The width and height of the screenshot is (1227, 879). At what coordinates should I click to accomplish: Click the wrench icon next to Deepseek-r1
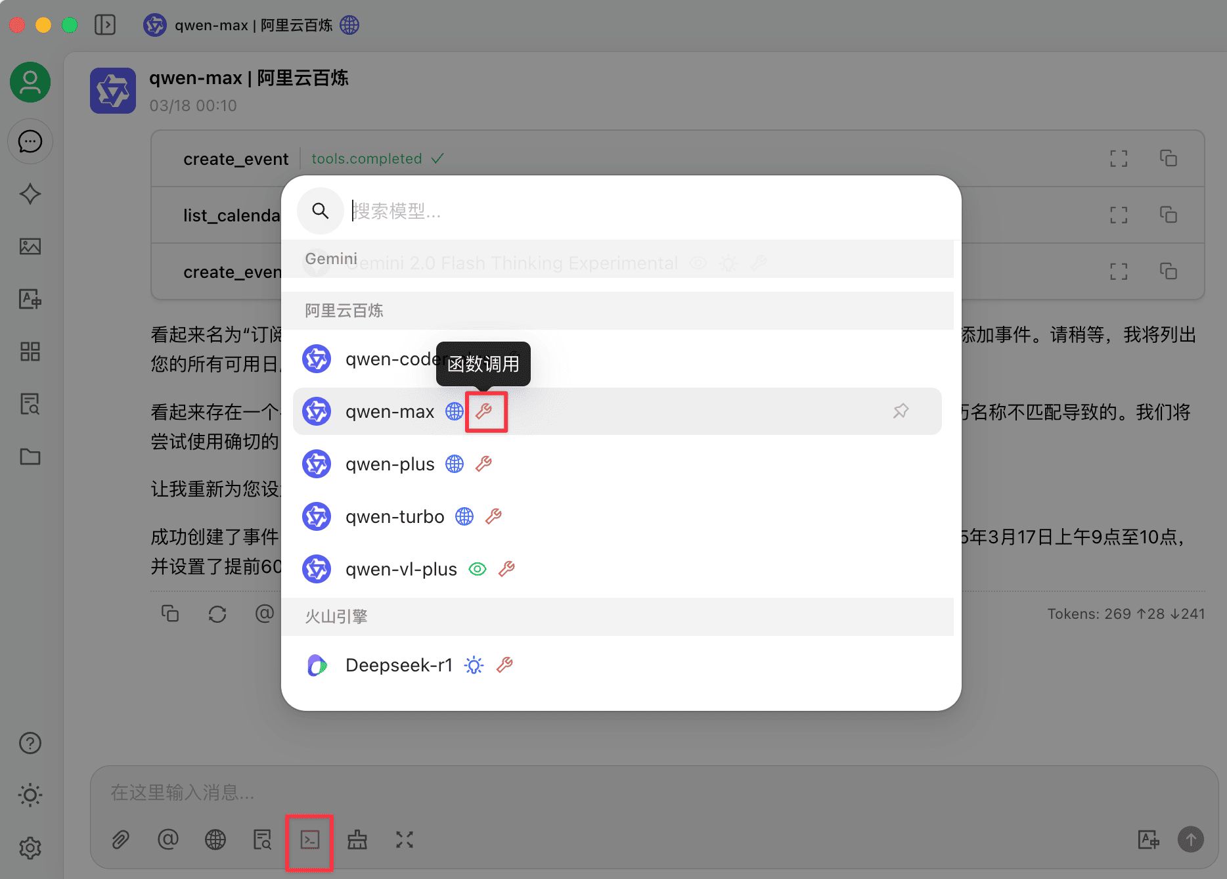[505, 665]
